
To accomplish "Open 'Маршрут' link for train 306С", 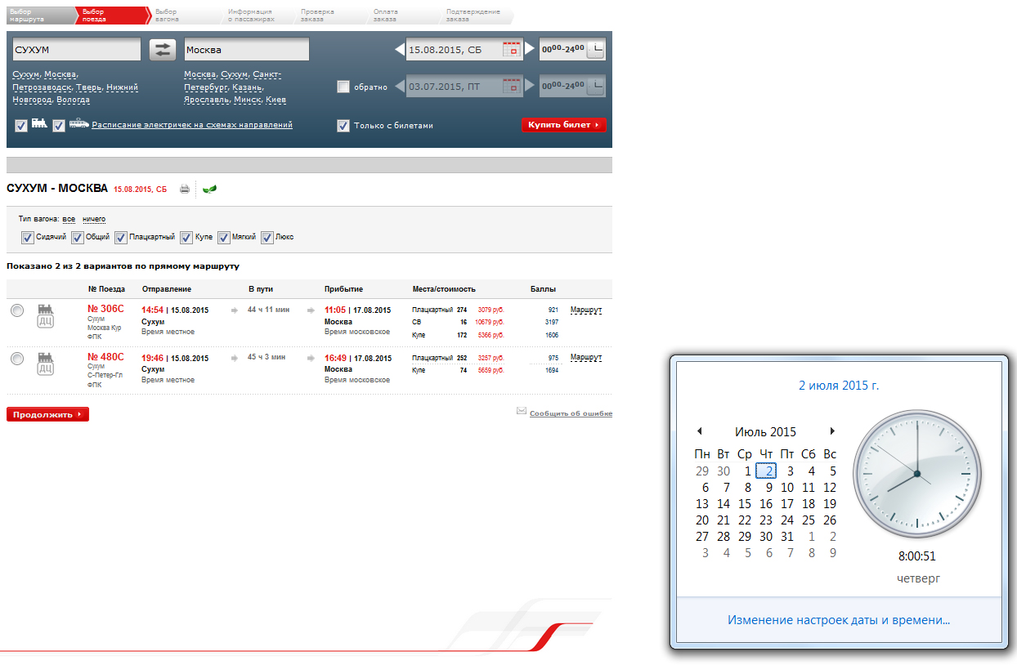I will point(585,311).
